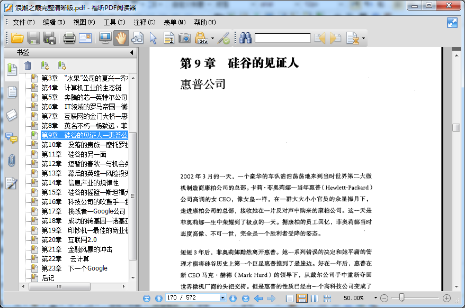Click the binoculars search icon

(x=246, y=38)
